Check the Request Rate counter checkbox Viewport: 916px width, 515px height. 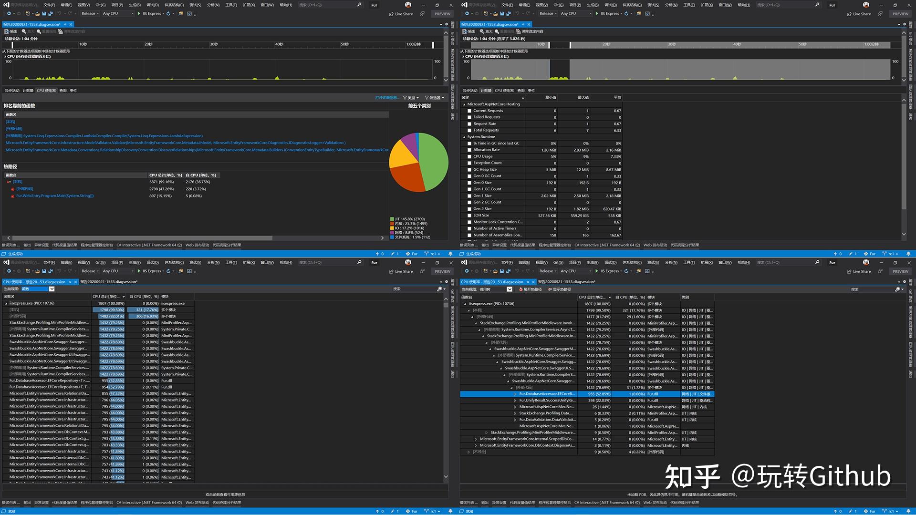coord(469,124)
